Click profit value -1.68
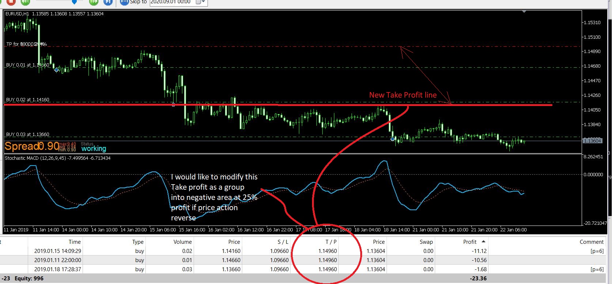This screenshot has width=612, height=284. [481, 269]
